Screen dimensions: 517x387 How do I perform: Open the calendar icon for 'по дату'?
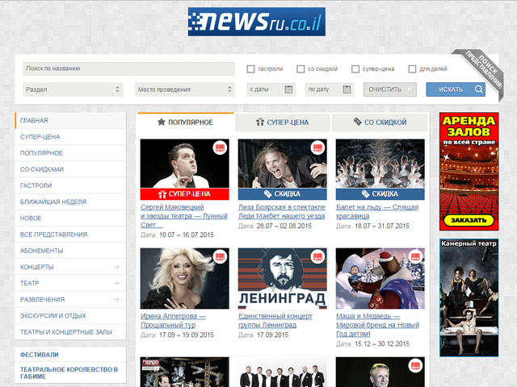click(x=347, y=89)
